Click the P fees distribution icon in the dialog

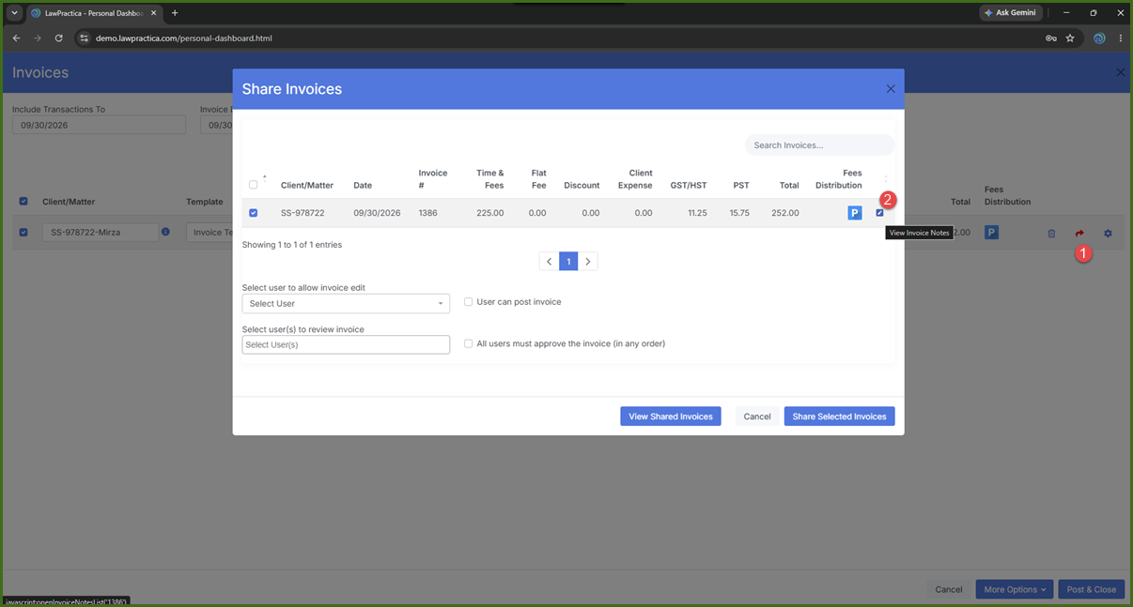pyautogui.click(x=854, y=213)
